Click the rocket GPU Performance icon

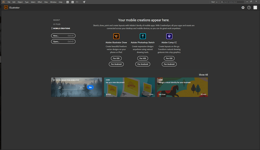84,2
